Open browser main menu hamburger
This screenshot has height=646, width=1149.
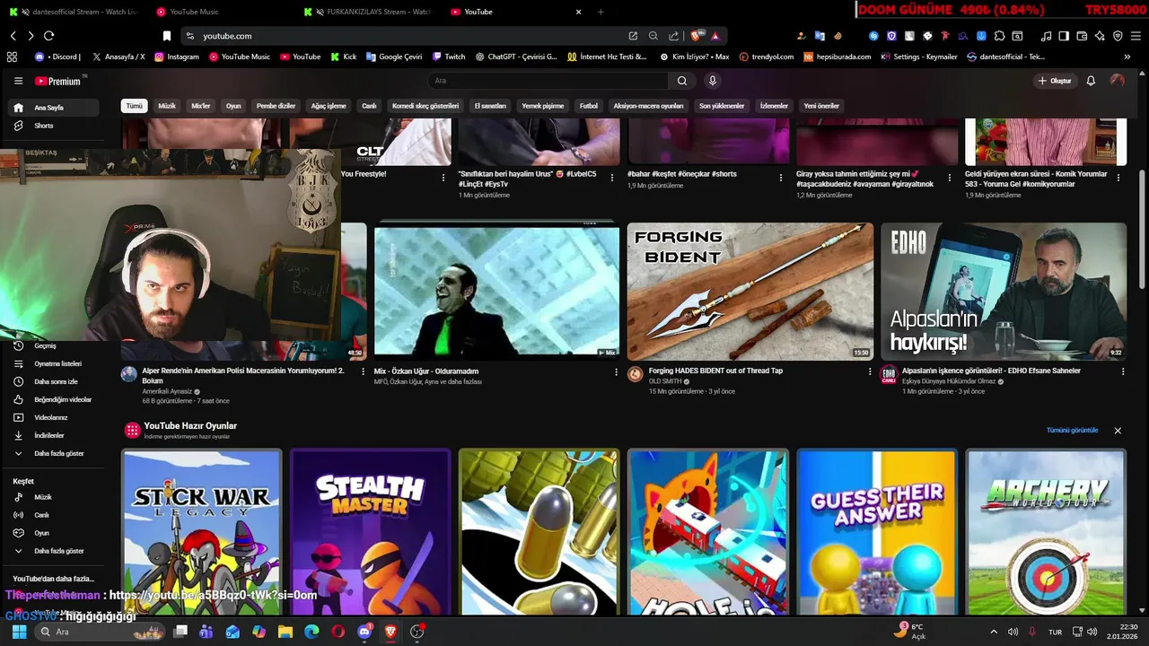(1136, 36)
